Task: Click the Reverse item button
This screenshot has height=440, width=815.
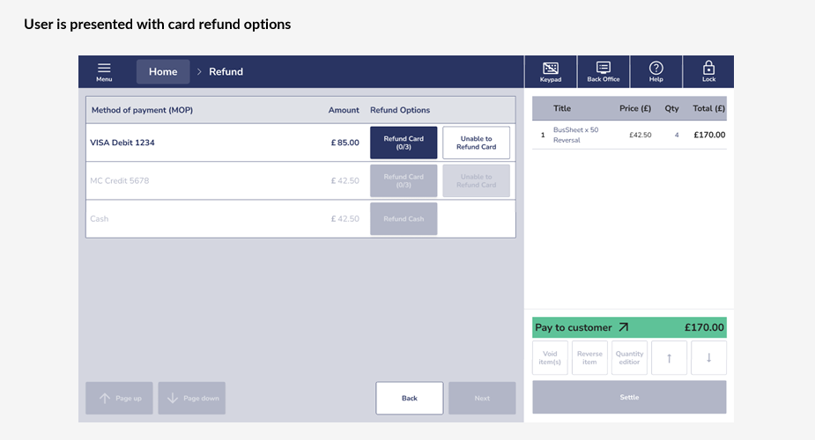Action: click(589, 357)
